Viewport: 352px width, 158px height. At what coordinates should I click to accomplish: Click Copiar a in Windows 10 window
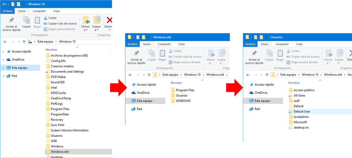97,24
